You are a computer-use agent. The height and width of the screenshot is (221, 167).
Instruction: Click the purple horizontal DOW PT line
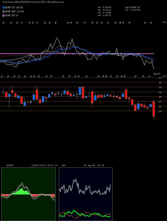[x=77, y=54]
